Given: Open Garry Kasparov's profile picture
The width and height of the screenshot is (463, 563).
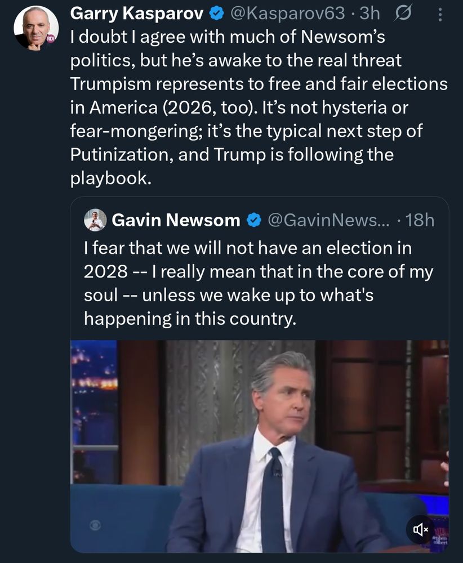Looking at the screenshot, I should (36, 29).
